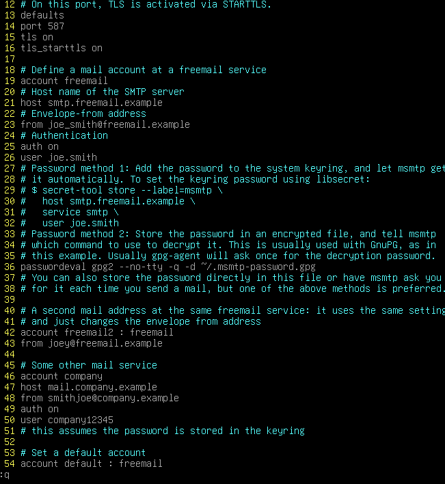
Task: Click 'user company12345' on line 50
Action: pyautogui.click(x=67, y=420)
